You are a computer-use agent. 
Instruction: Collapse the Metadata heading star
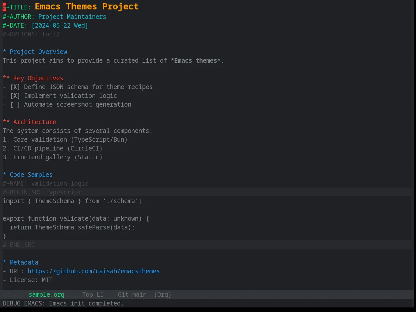(x=5, y=262)
